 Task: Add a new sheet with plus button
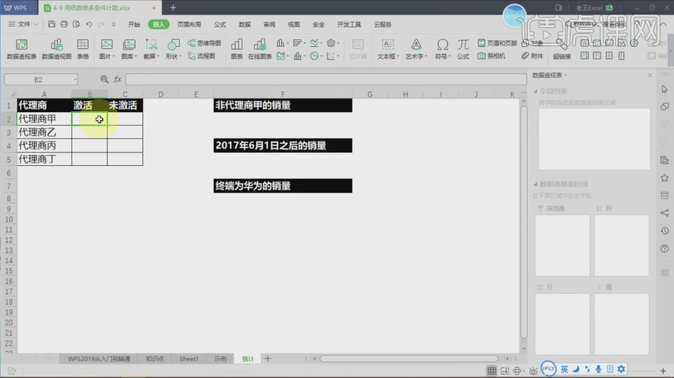tap(268, 358)
